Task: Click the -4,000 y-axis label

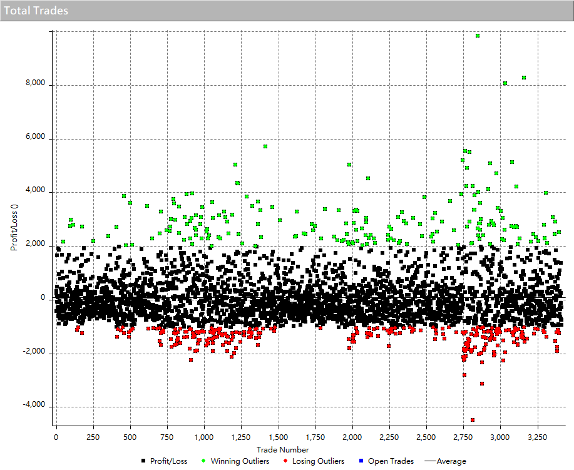Action: [34, 404]
